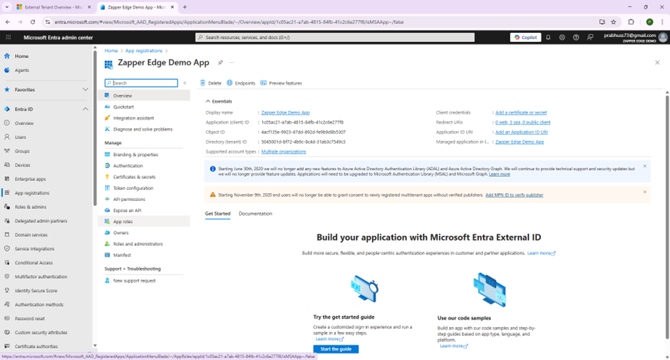The height and width of the screenshot is (360, 670).
Task: Open a new browser tab
Action: pyautogui.click(x=185, y=7)
